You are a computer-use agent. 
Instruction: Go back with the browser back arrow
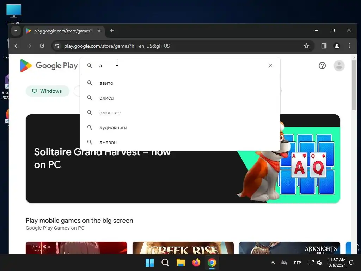coord(17,46)
